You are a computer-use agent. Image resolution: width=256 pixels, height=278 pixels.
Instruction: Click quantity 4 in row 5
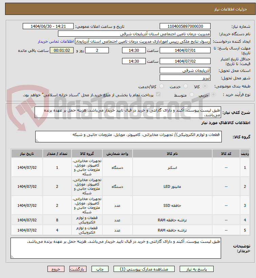[x=57, y=230]
